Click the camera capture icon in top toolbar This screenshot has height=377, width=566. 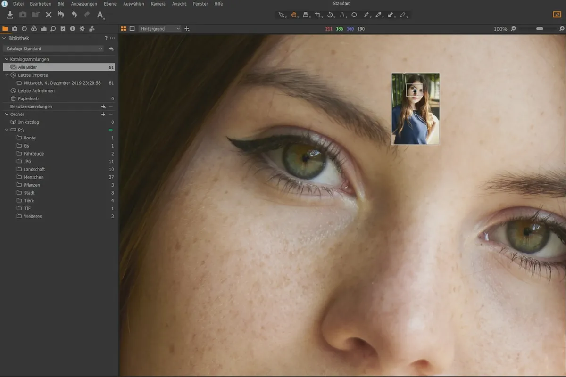(23, 15)
